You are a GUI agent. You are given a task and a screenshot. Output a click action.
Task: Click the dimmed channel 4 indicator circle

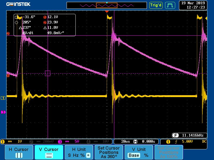(x=89, y=142)
